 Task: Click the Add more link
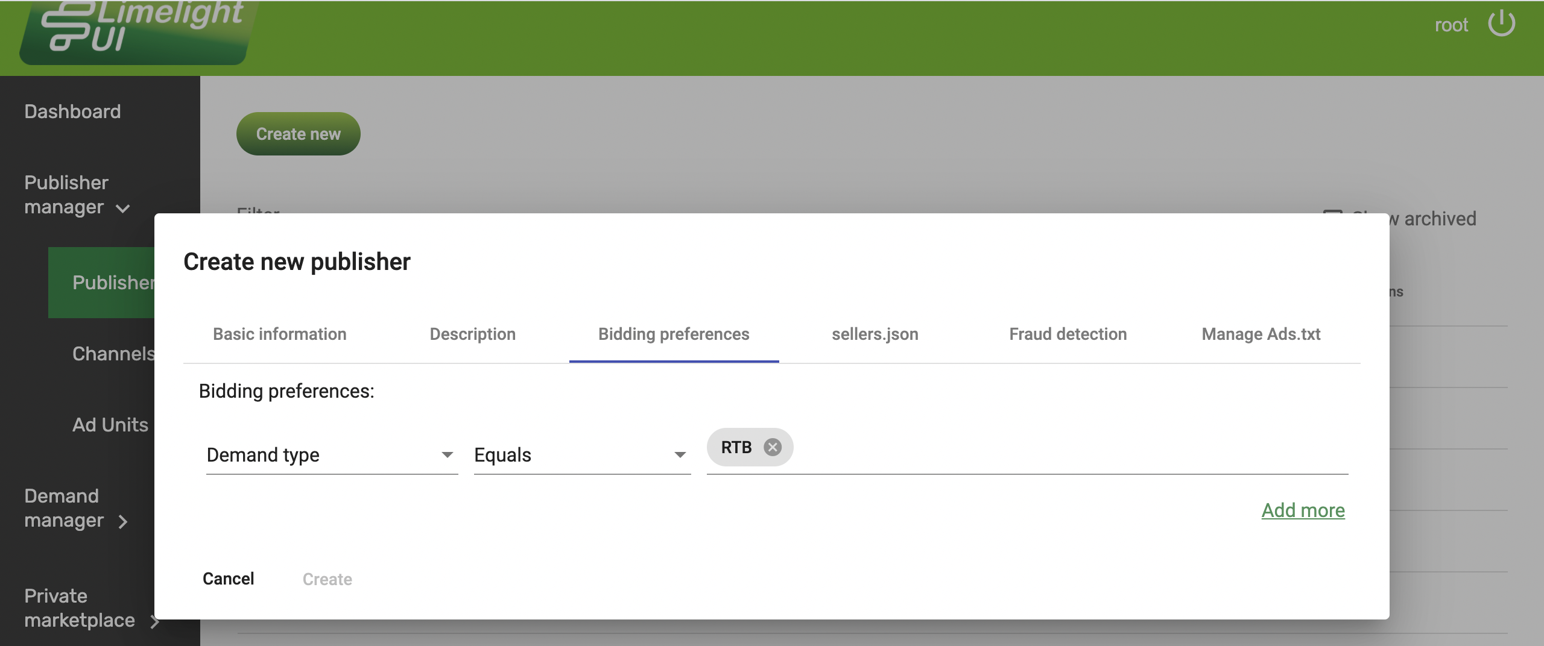[1303, 510]
